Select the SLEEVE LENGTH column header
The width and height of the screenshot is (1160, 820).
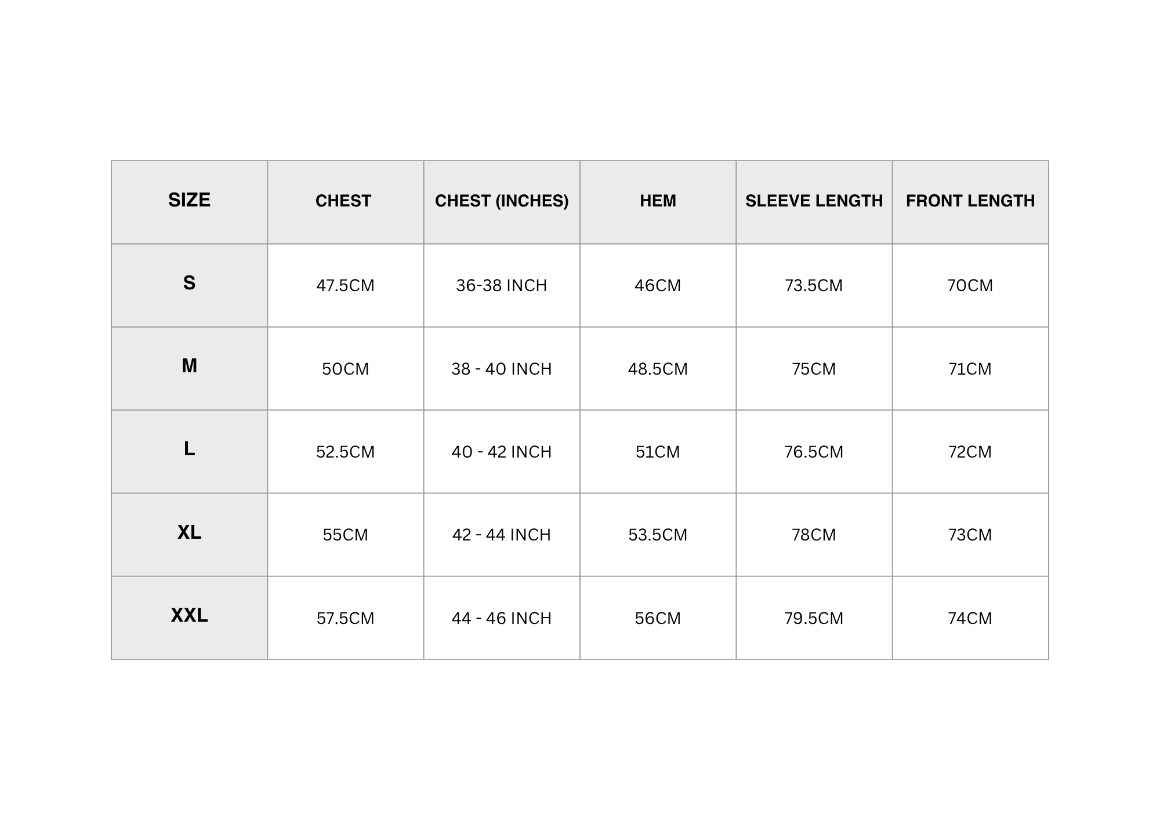click(814, 201)
